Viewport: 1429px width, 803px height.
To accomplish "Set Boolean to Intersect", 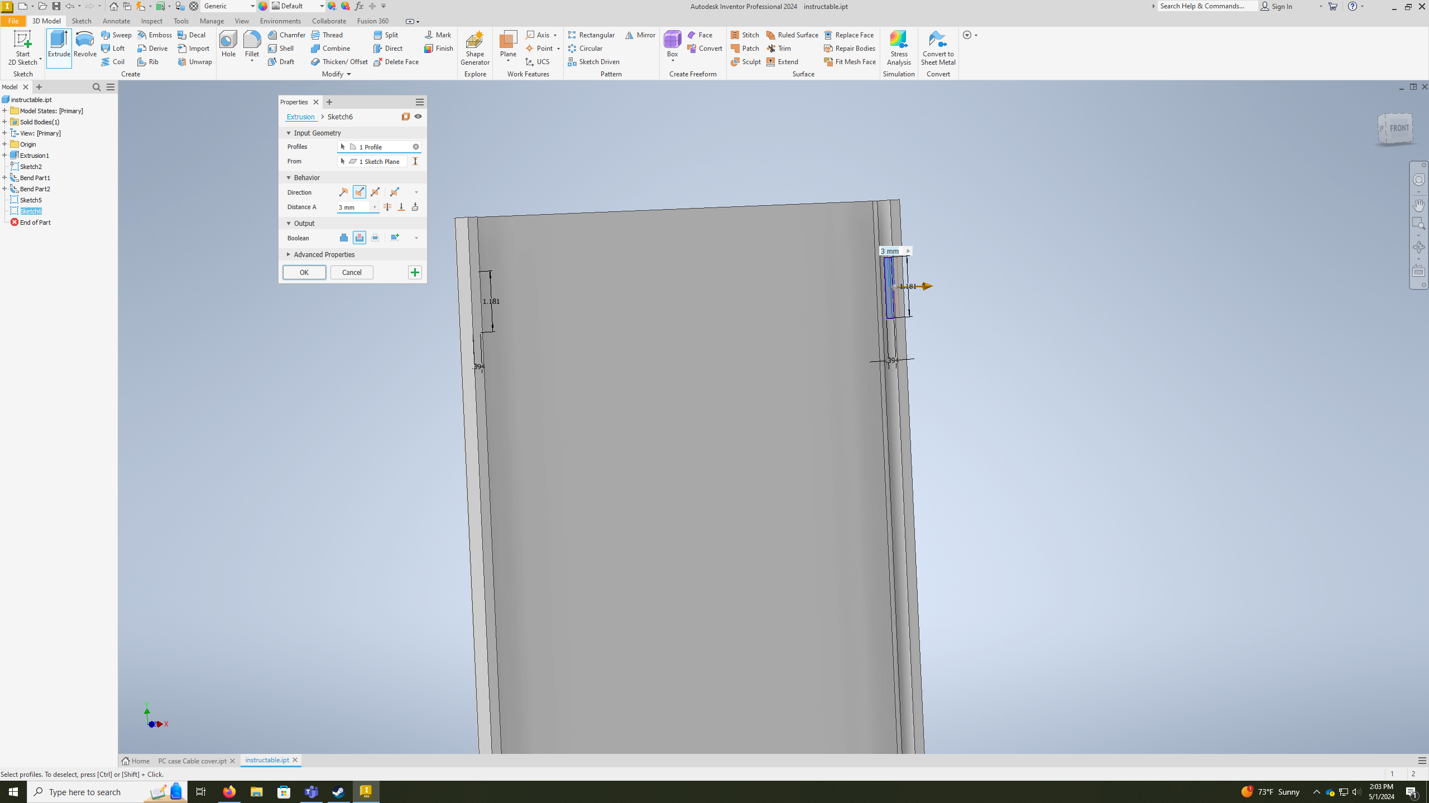I will pyautogui.click(x=375, y=238).
